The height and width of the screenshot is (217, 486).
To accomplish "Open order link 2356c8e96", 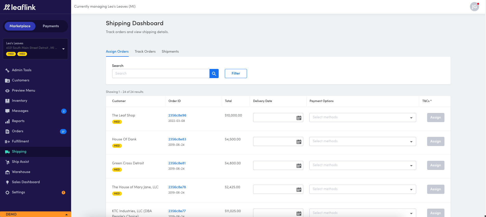I will click(177, 115).
